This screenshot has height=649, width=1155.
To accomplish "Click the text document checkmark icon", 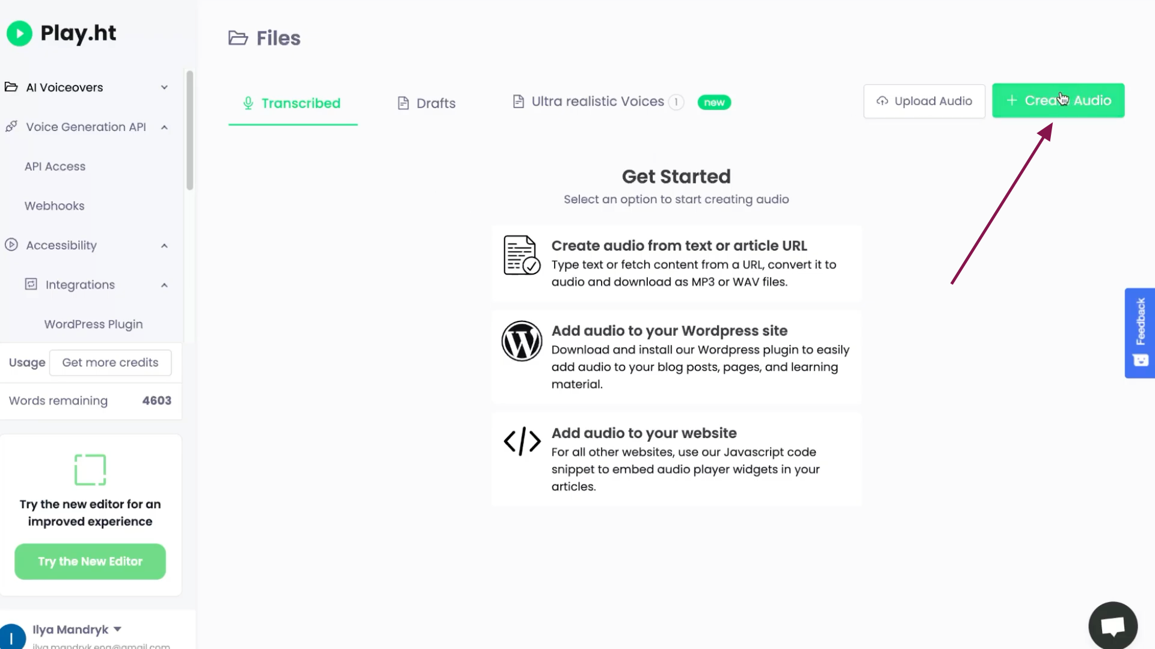I will pos(522,255).
